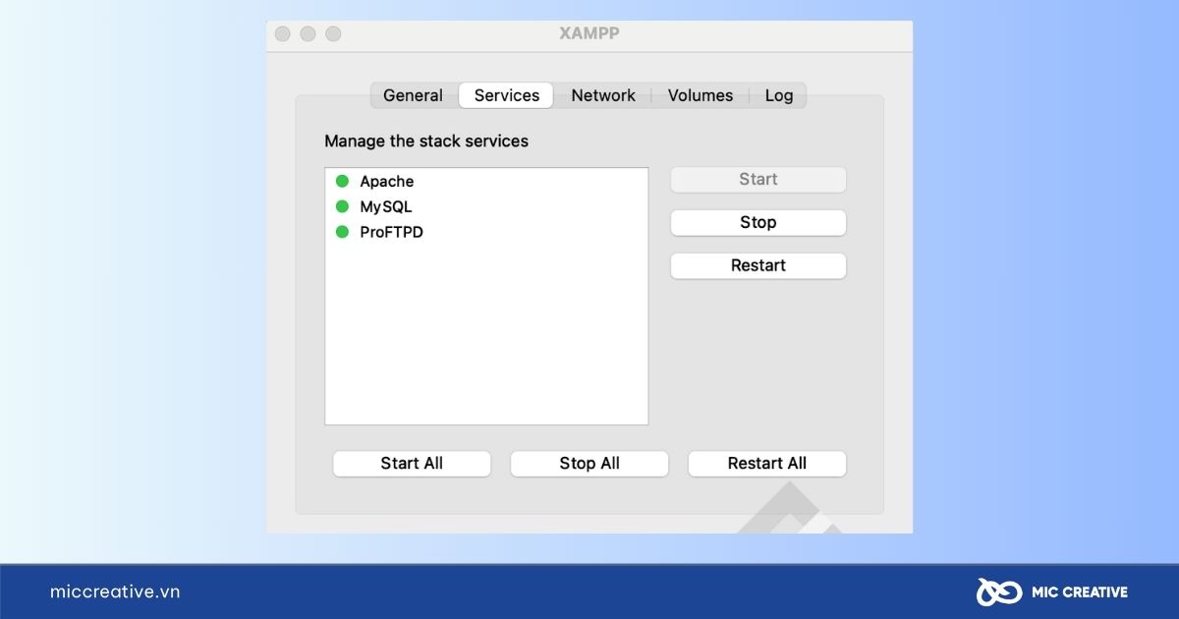Click Restart All button
The height and width of the screenshot is (619, 1179).
tap(767, 464)
